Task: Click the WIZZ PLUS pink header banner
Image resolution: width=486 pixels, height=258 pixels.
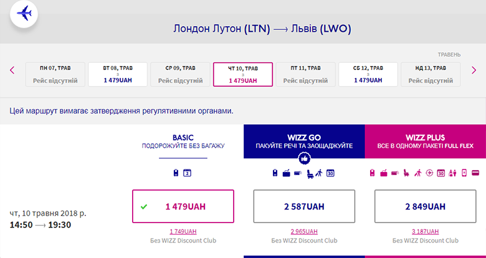Action: 425,141
